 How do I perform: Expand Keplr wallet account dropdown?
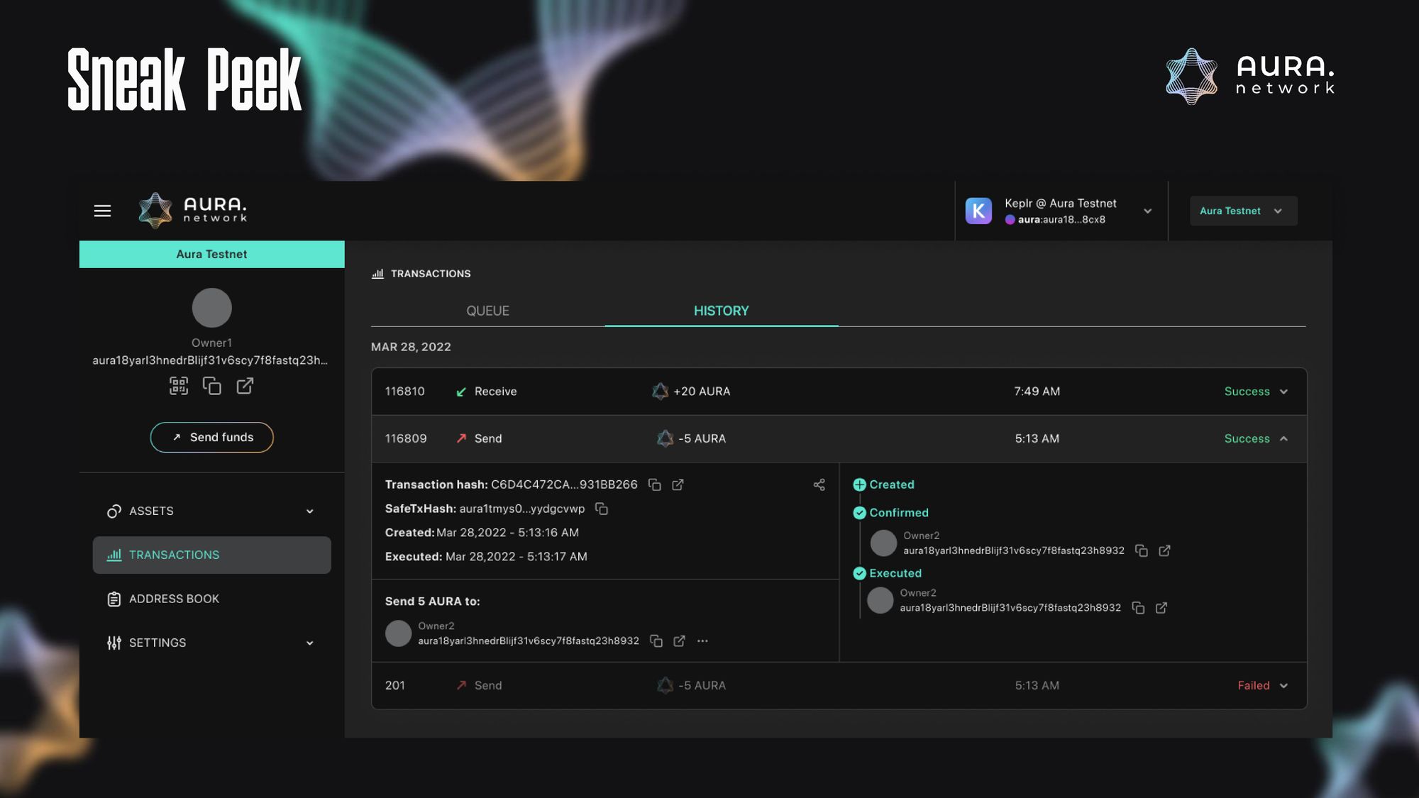point(1147,211)
